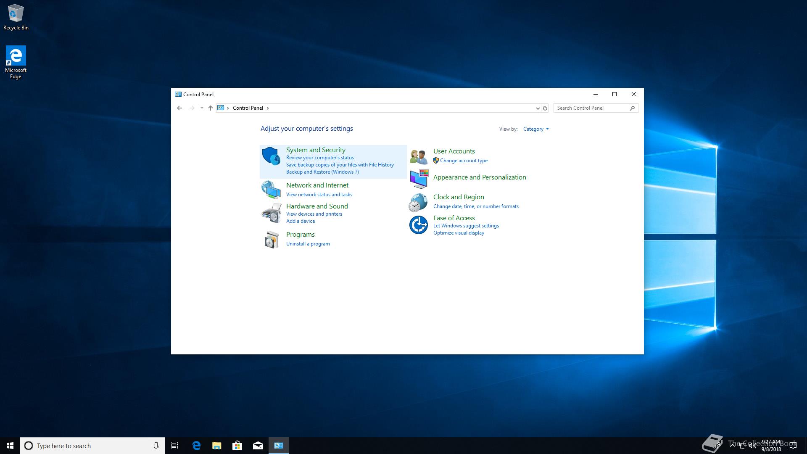Click the Control Panel breadcrumb segment
The image size is (807, 454).
(x=248, y=108)
